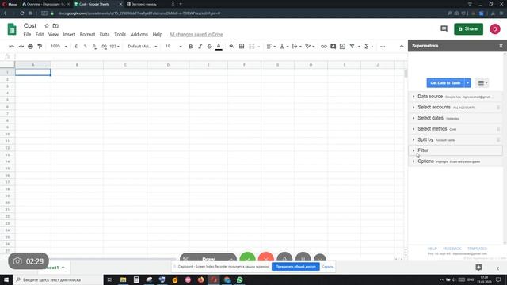Open text rotation dropdown

[310, 47]
